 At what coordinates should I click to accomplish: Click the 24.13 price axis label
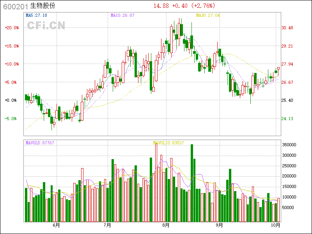pyautogui.click(x=287, y=119)
